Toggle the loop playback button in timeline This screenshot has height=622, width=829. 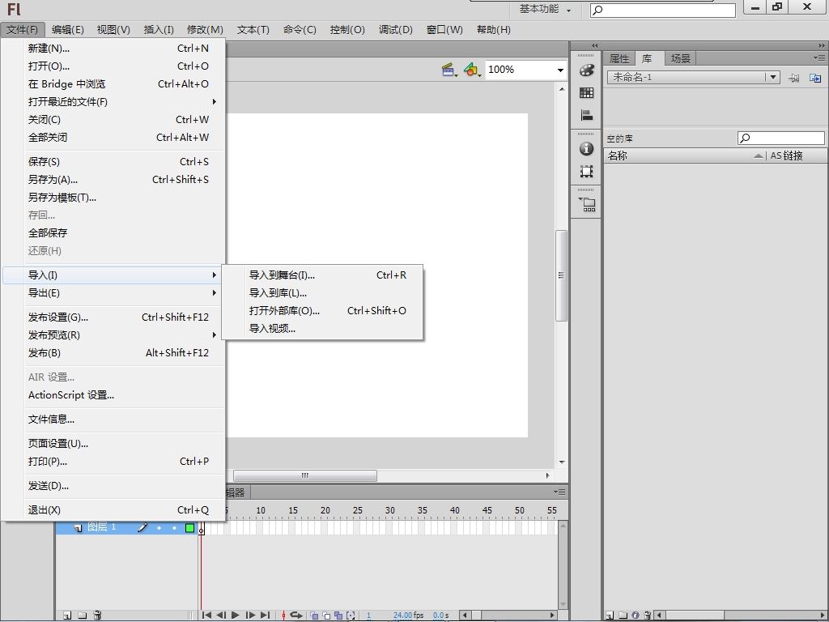click(x=296, y=616)
